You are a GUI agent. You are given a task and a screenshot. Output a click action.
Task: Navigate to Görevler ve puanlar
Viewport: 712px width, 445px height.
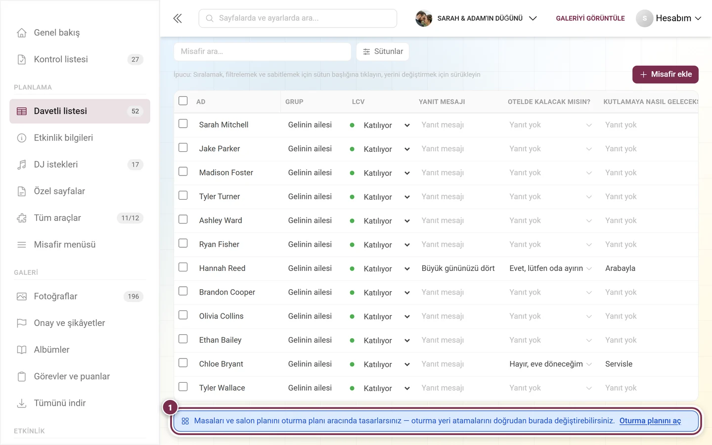80,377
